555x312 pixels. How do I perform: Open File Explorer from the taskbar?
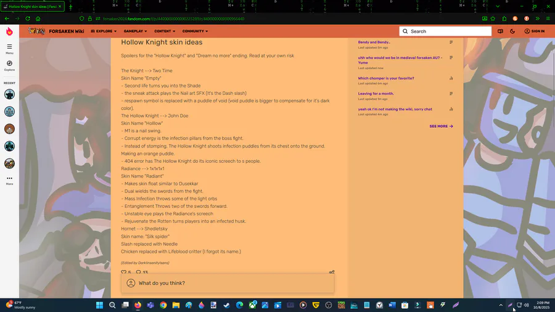point(176,305)
